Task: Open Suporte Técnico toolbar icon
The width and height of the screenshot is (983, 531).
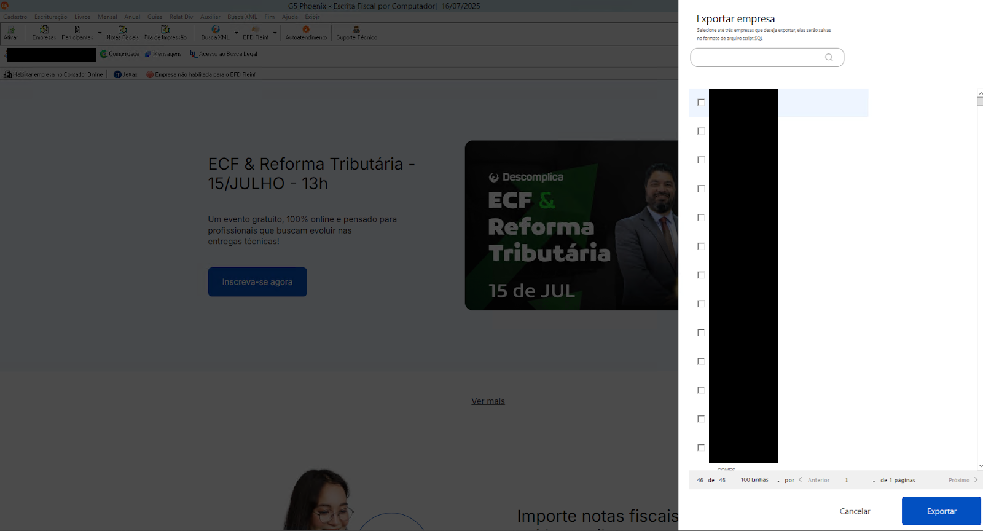Action: coord(356,33)
